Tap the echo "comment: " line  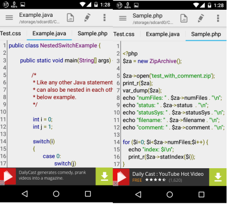(x=174, y=127)
